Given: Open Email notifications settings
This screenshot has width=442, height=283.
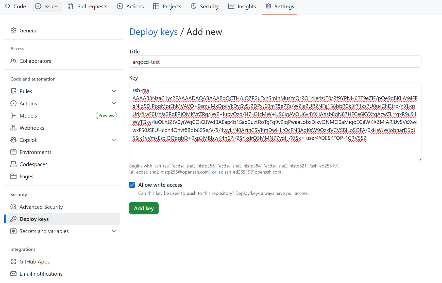Looking at the screenshot, I should click(64, 274).
